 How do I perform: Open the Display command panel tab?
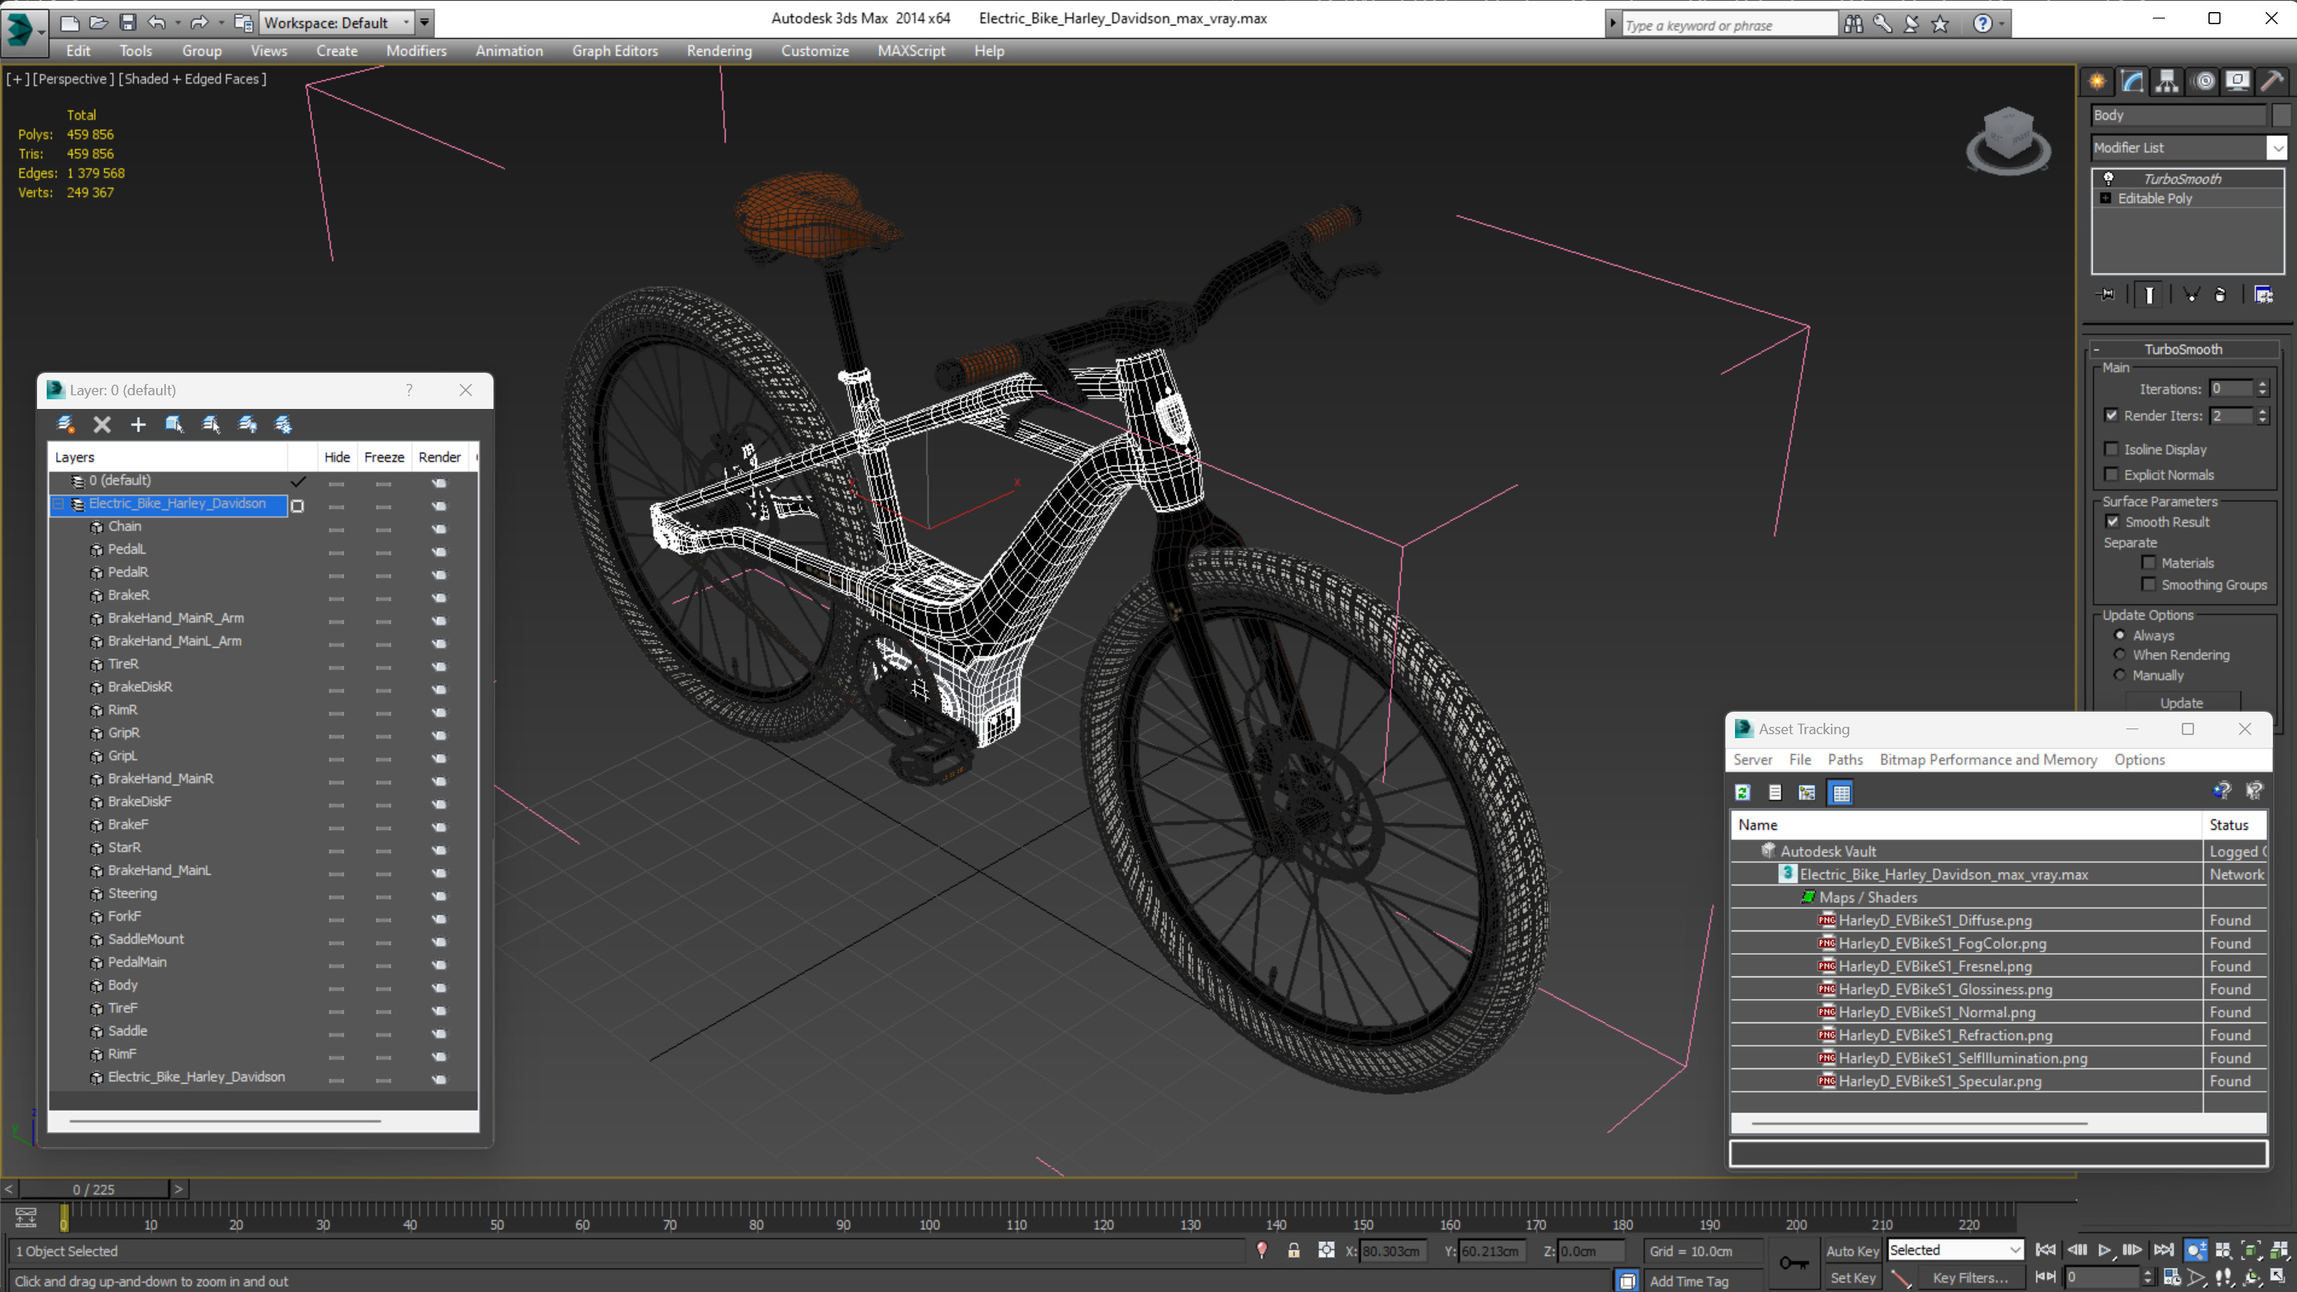click(x=2237, y=81)
